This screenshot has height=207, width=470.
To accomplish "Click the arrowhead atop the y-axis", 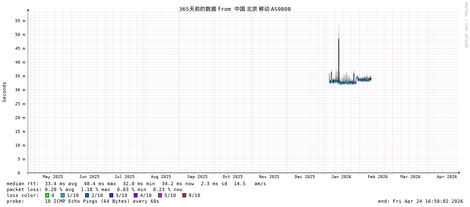I will [28, 10].
